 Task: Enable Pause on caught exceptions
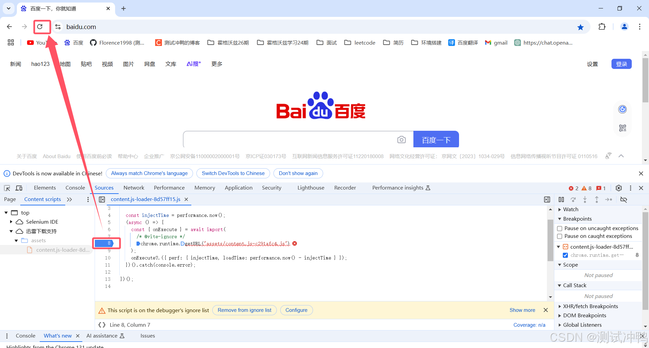click(559, 236)
